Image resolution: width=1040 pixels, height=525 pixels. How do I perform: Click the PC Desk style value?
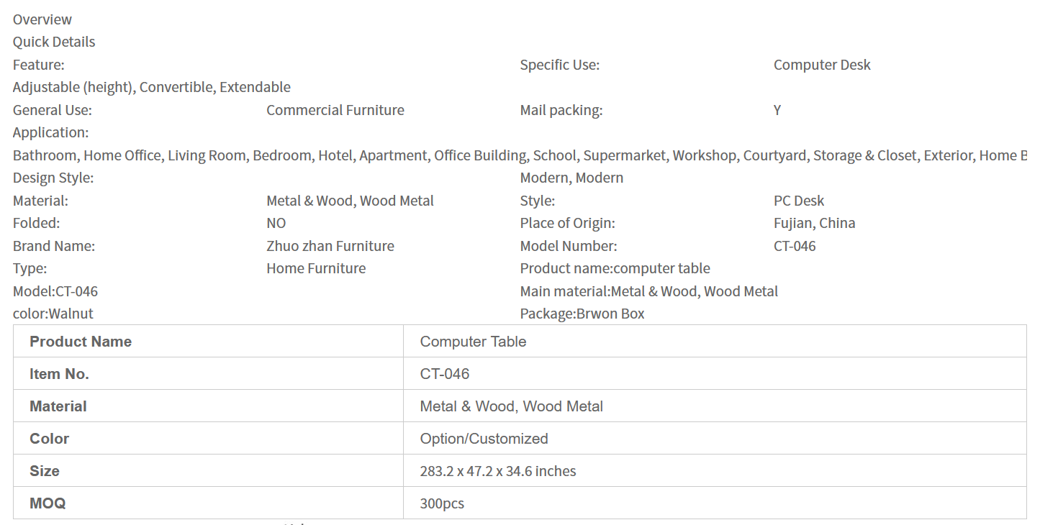tap(799, 201)
